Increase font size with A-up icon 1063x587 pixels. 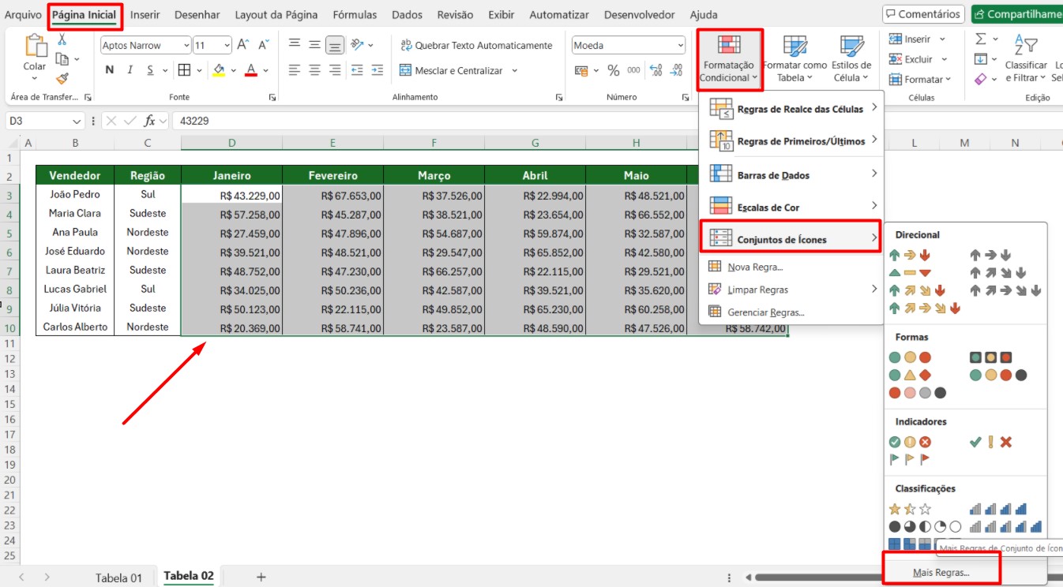243,45
